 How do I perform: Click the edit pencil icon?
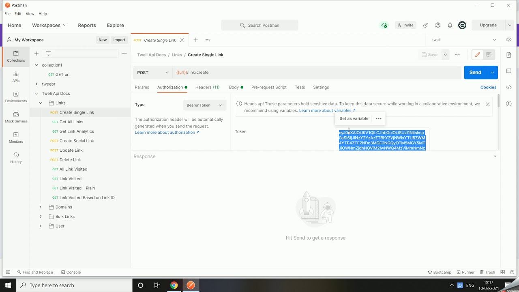coord(478,55)
